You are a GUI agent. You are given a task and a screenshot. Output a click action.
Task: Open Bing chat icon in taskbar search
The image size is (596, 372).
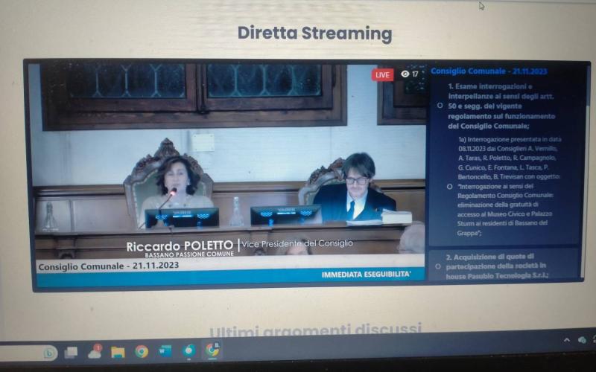(x=49, y=353)
